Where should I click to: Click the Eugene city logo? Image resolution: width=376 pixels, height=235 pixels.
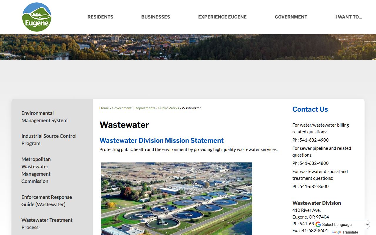pos(37,17)
